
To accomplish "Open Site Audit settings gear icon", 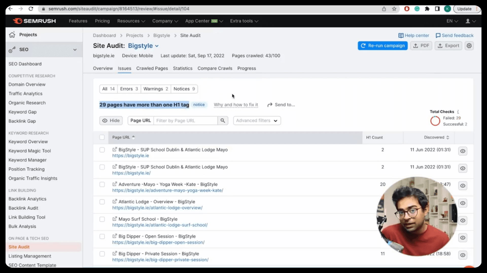I will tap(469, 46).
